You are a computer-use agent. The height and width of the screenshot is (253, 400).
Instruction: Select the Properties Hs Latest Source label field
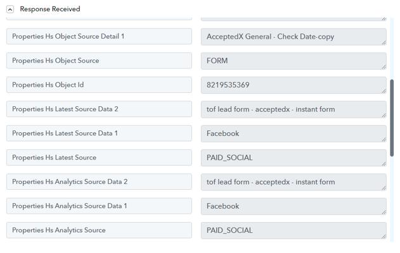click(99, 157)
